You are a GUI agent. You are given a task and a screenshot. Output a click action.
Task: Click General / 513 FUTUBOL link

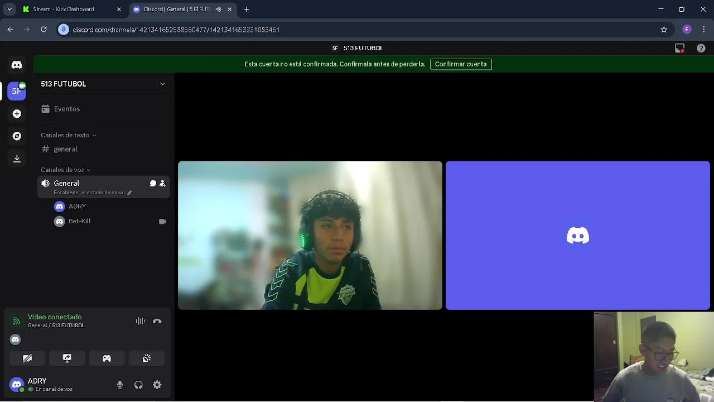[56, 326]
